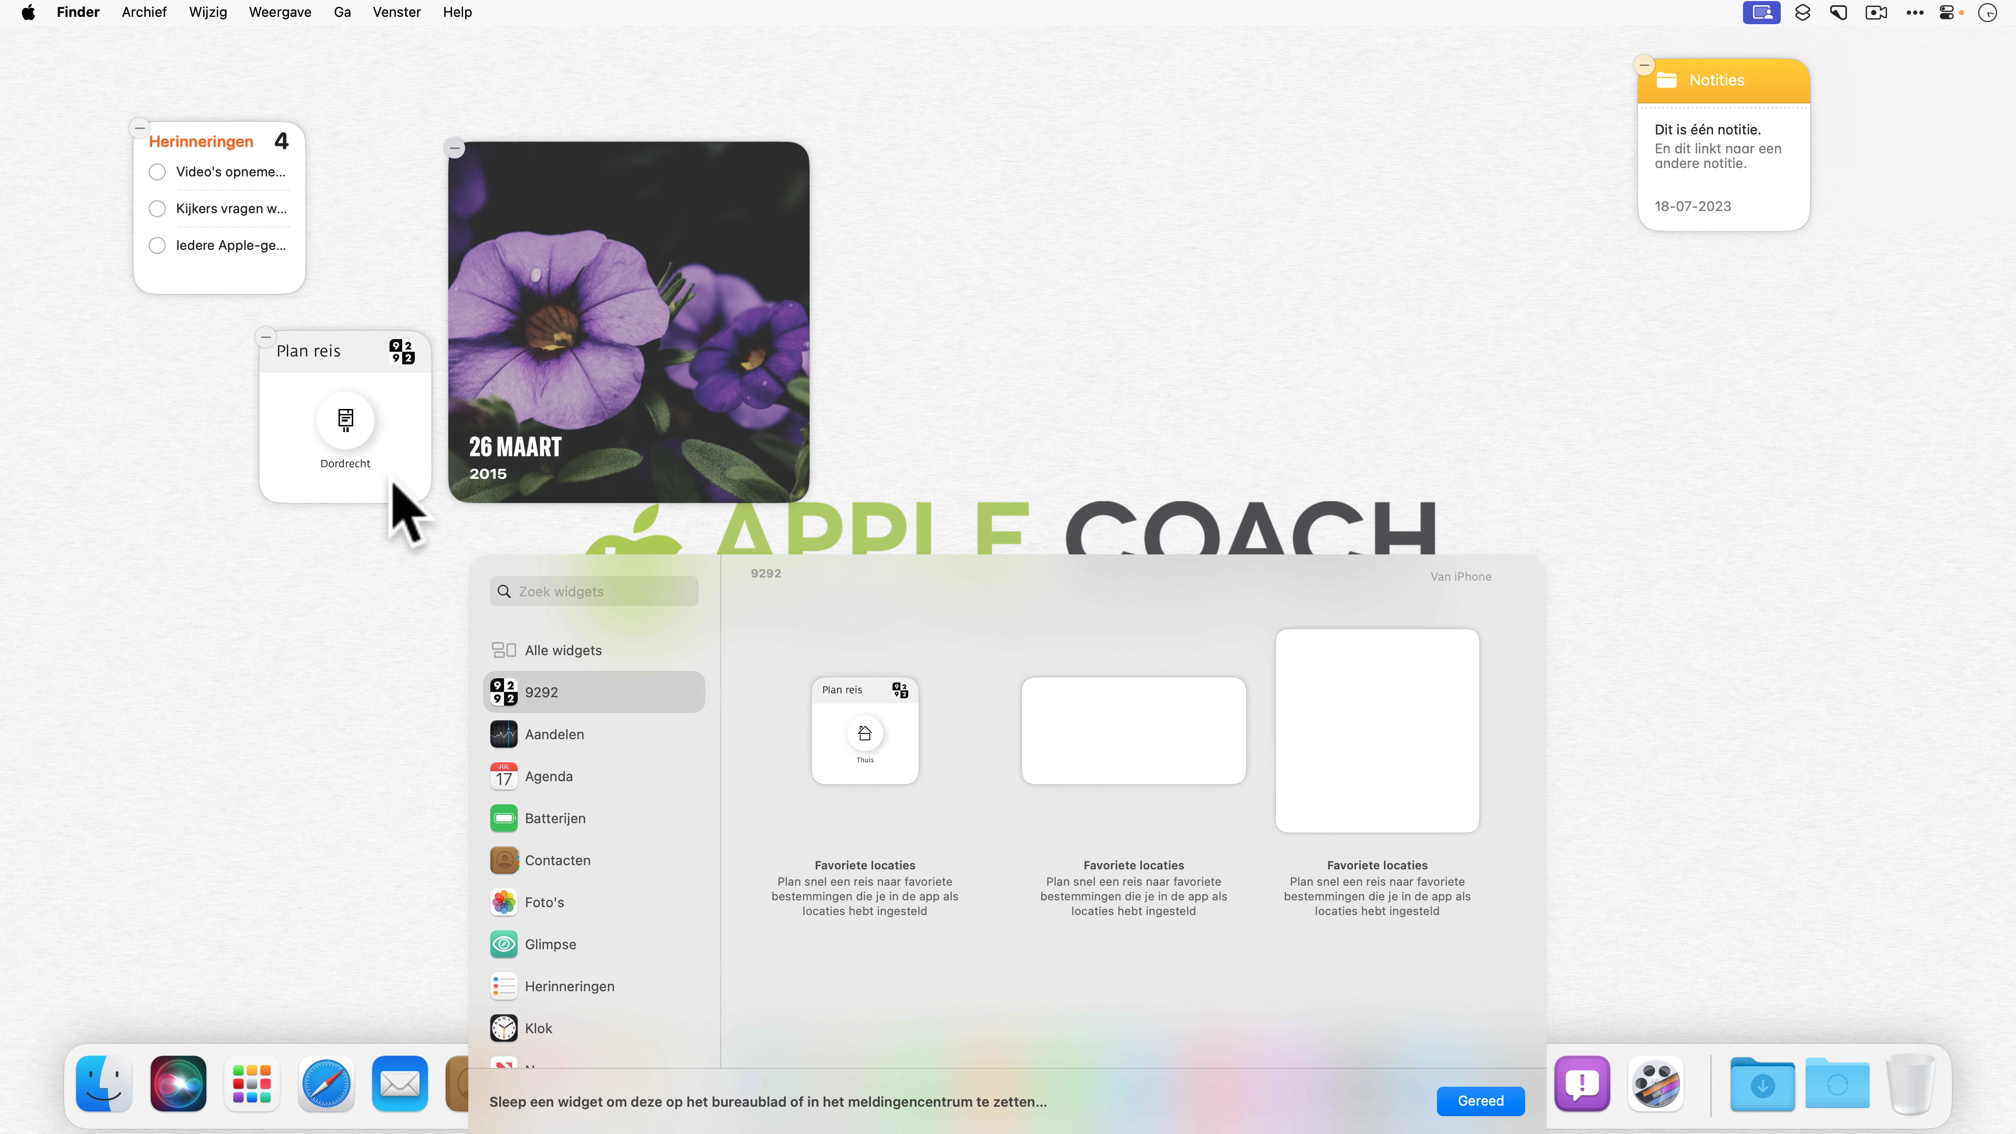Open the light blue folder in the Dock
The height and width of the screenshot is (1134, 2016).
[1837, 1084]
